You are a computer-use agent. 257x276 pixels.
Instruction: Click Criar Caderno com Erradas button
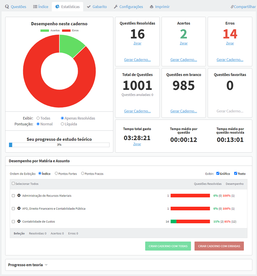point(219,246)
